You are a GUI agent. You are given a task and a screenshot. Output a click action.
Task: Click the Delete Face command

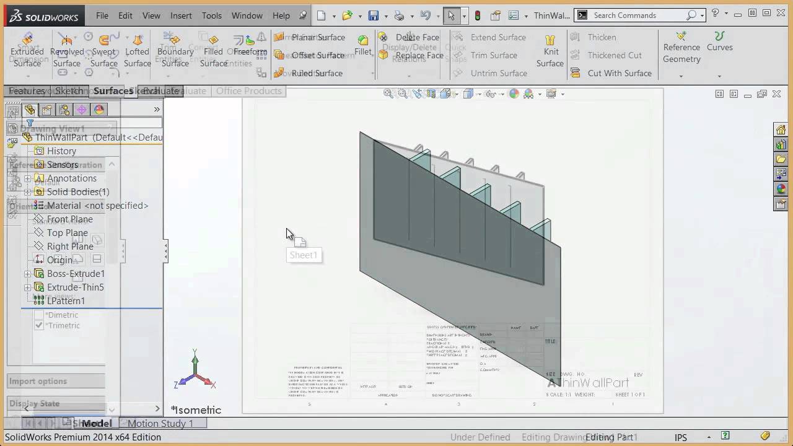click(409, 37)
